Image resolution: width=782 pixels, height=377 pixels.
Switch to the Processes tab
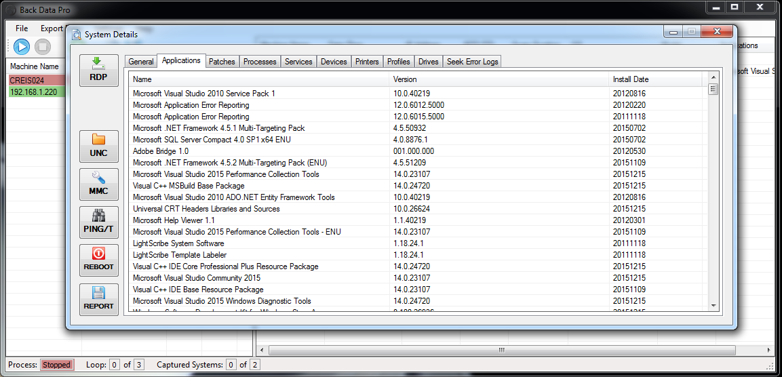coord(260,61)
